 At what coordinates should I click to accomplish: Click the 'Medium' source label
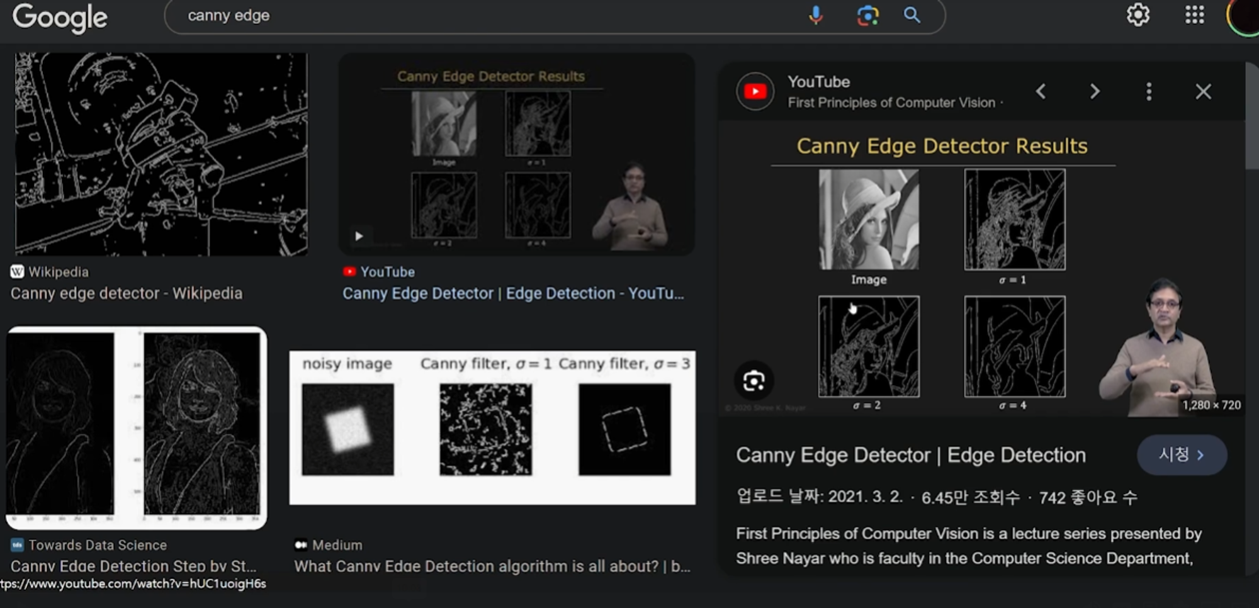coord(337,545)
